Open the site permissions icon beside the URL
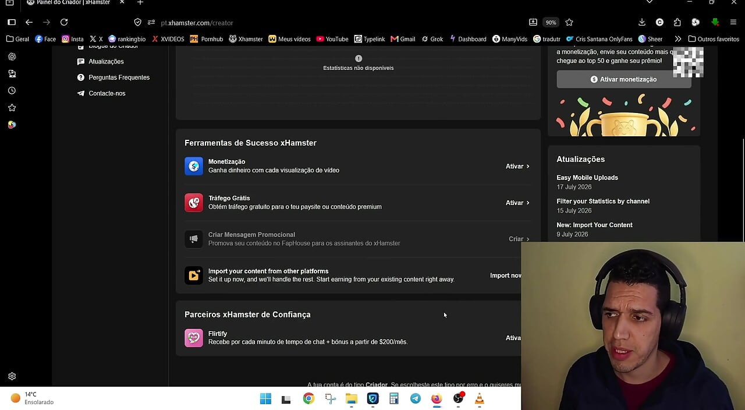The image size is (745, 410). coord(151,22)
